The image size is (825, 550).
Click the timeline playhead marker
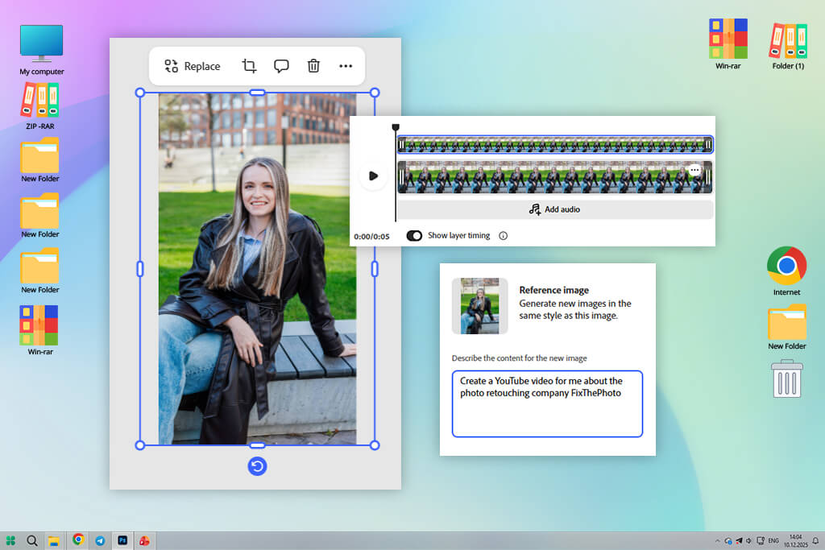(396, 127)
